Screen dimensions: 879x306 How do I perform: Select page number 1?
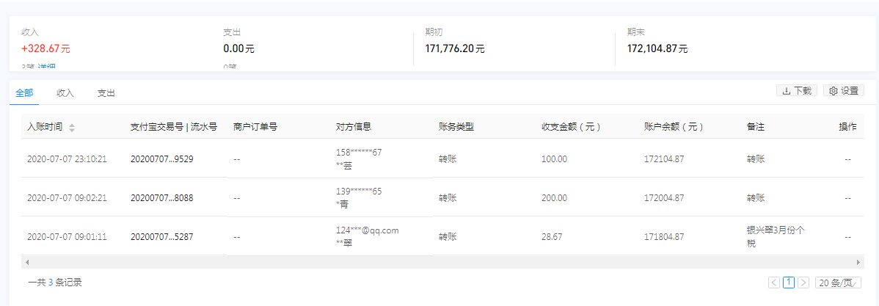[789, 283]
